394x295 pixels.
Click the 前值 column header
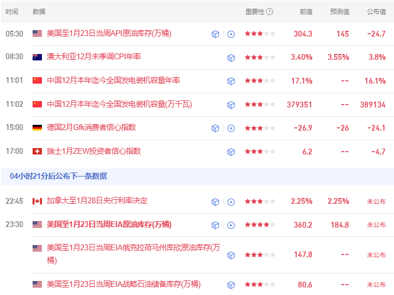306,12
